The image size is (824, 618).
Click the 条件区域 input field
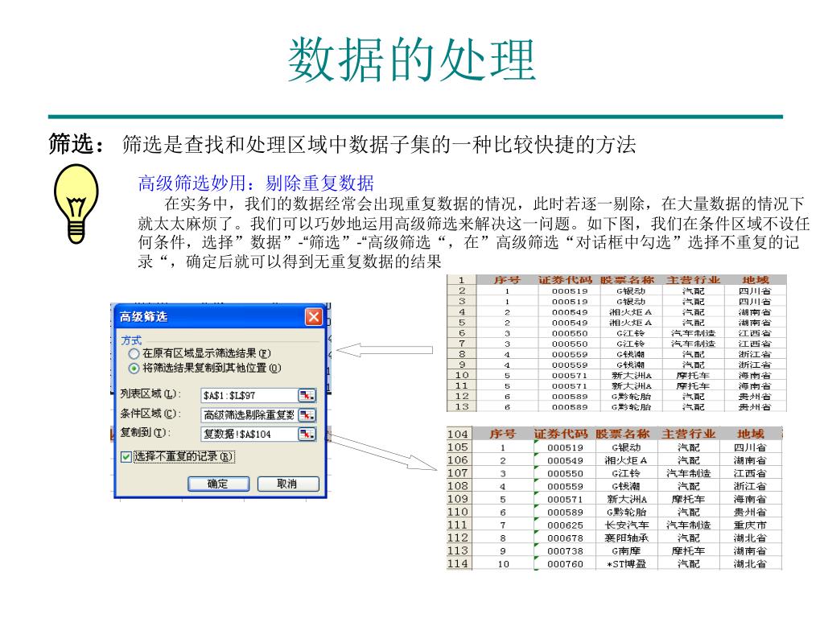pyautogui.click(x=249, y=415)
